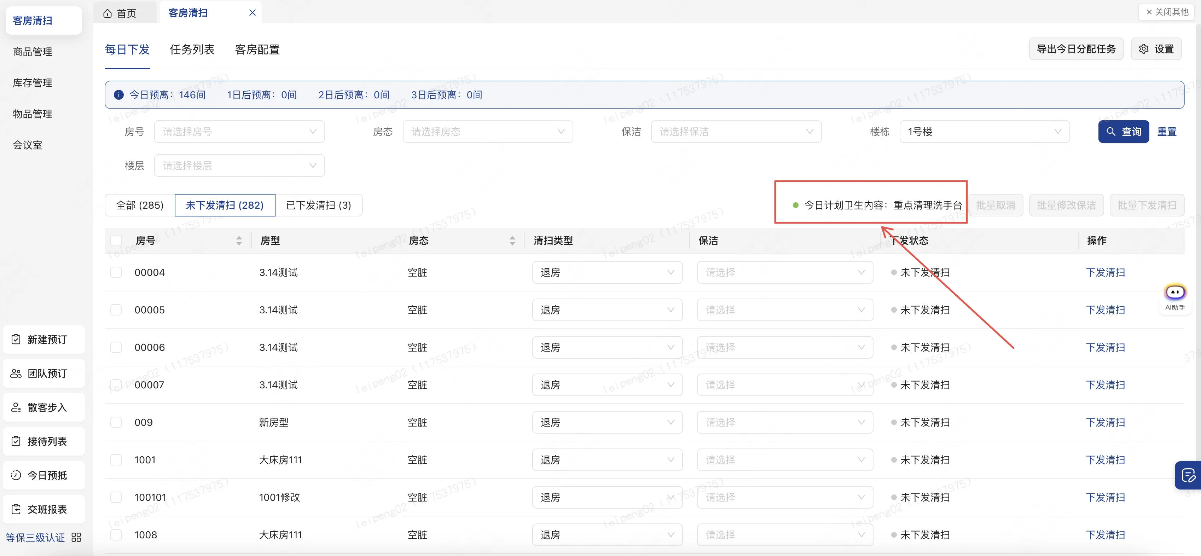The image size is (1201, 556).
Task: Click 关闭其他 to close other tabs
Action: point(1167,12)
